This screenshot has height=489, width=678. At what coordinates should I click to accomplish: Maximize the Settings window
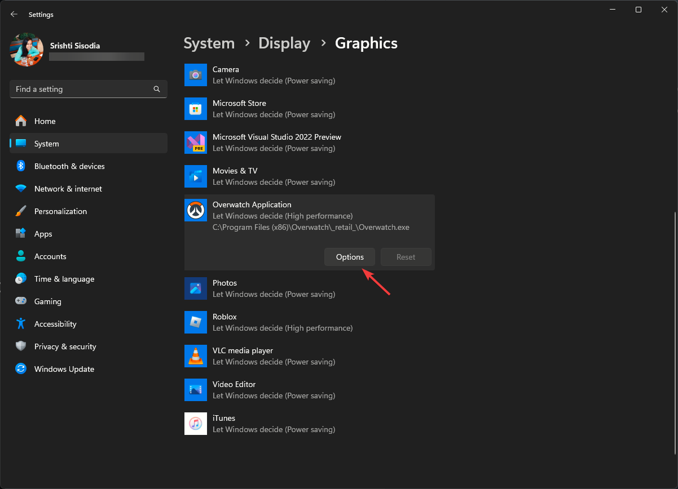click(x=639, y=10)
